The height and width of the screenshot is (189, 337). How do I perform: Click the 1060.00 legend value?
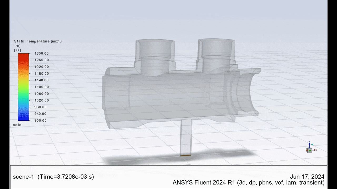click(x=42, y=94)
